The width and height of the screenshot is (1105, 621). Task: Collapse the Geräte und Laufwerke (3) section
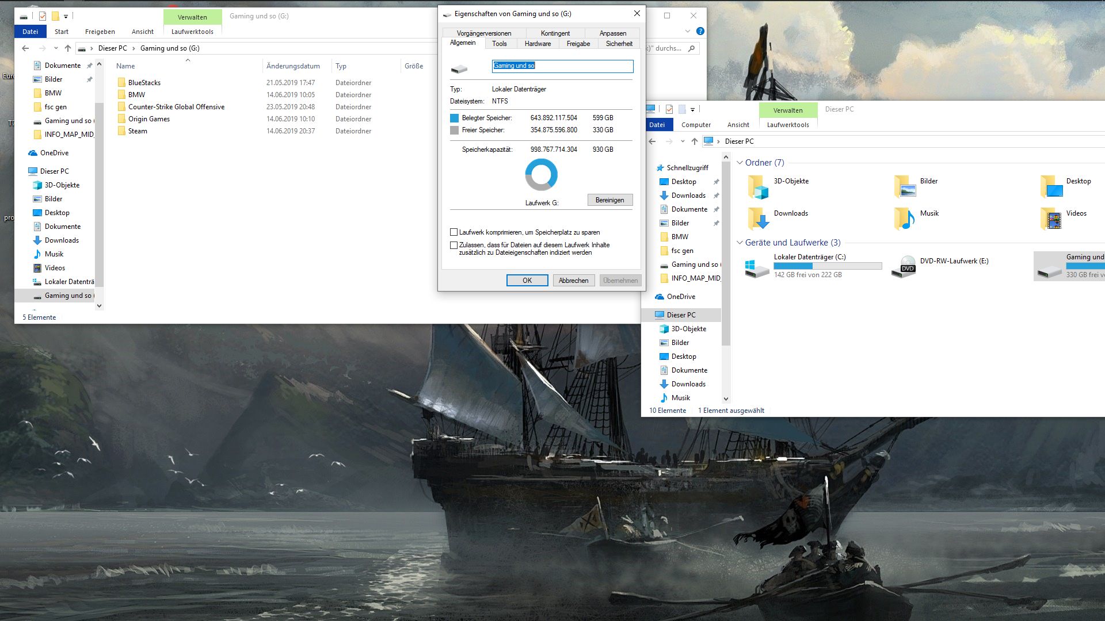[740, 243]
